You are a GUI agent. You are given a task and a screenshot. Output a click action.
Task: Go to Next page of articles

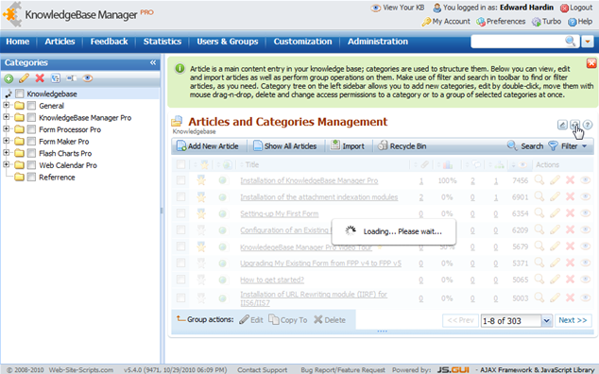tap(573, 320)
